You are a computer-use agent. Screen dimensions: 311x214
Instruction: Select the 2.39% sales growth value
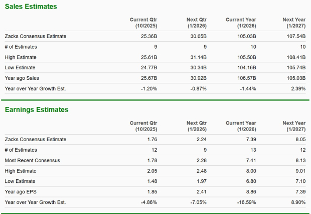297,89
